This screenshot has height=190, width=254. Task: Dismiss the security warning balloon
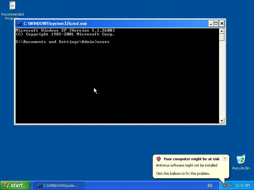pyautogui.click(x=225, y=158)
